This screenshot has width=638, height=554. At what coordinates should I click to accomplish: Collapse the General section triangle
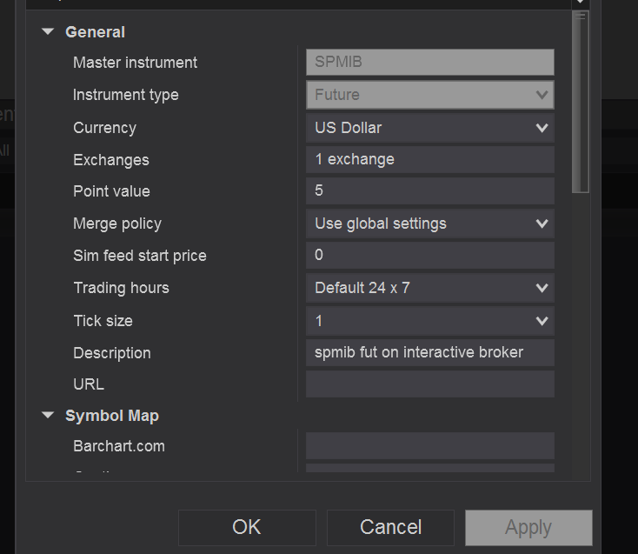[x=48, y=32]
